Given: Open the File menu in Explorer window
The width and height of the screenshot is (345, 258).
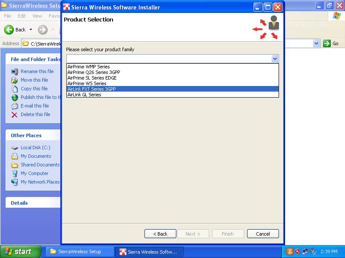Looking at the screenshot, I should point(7,16).
